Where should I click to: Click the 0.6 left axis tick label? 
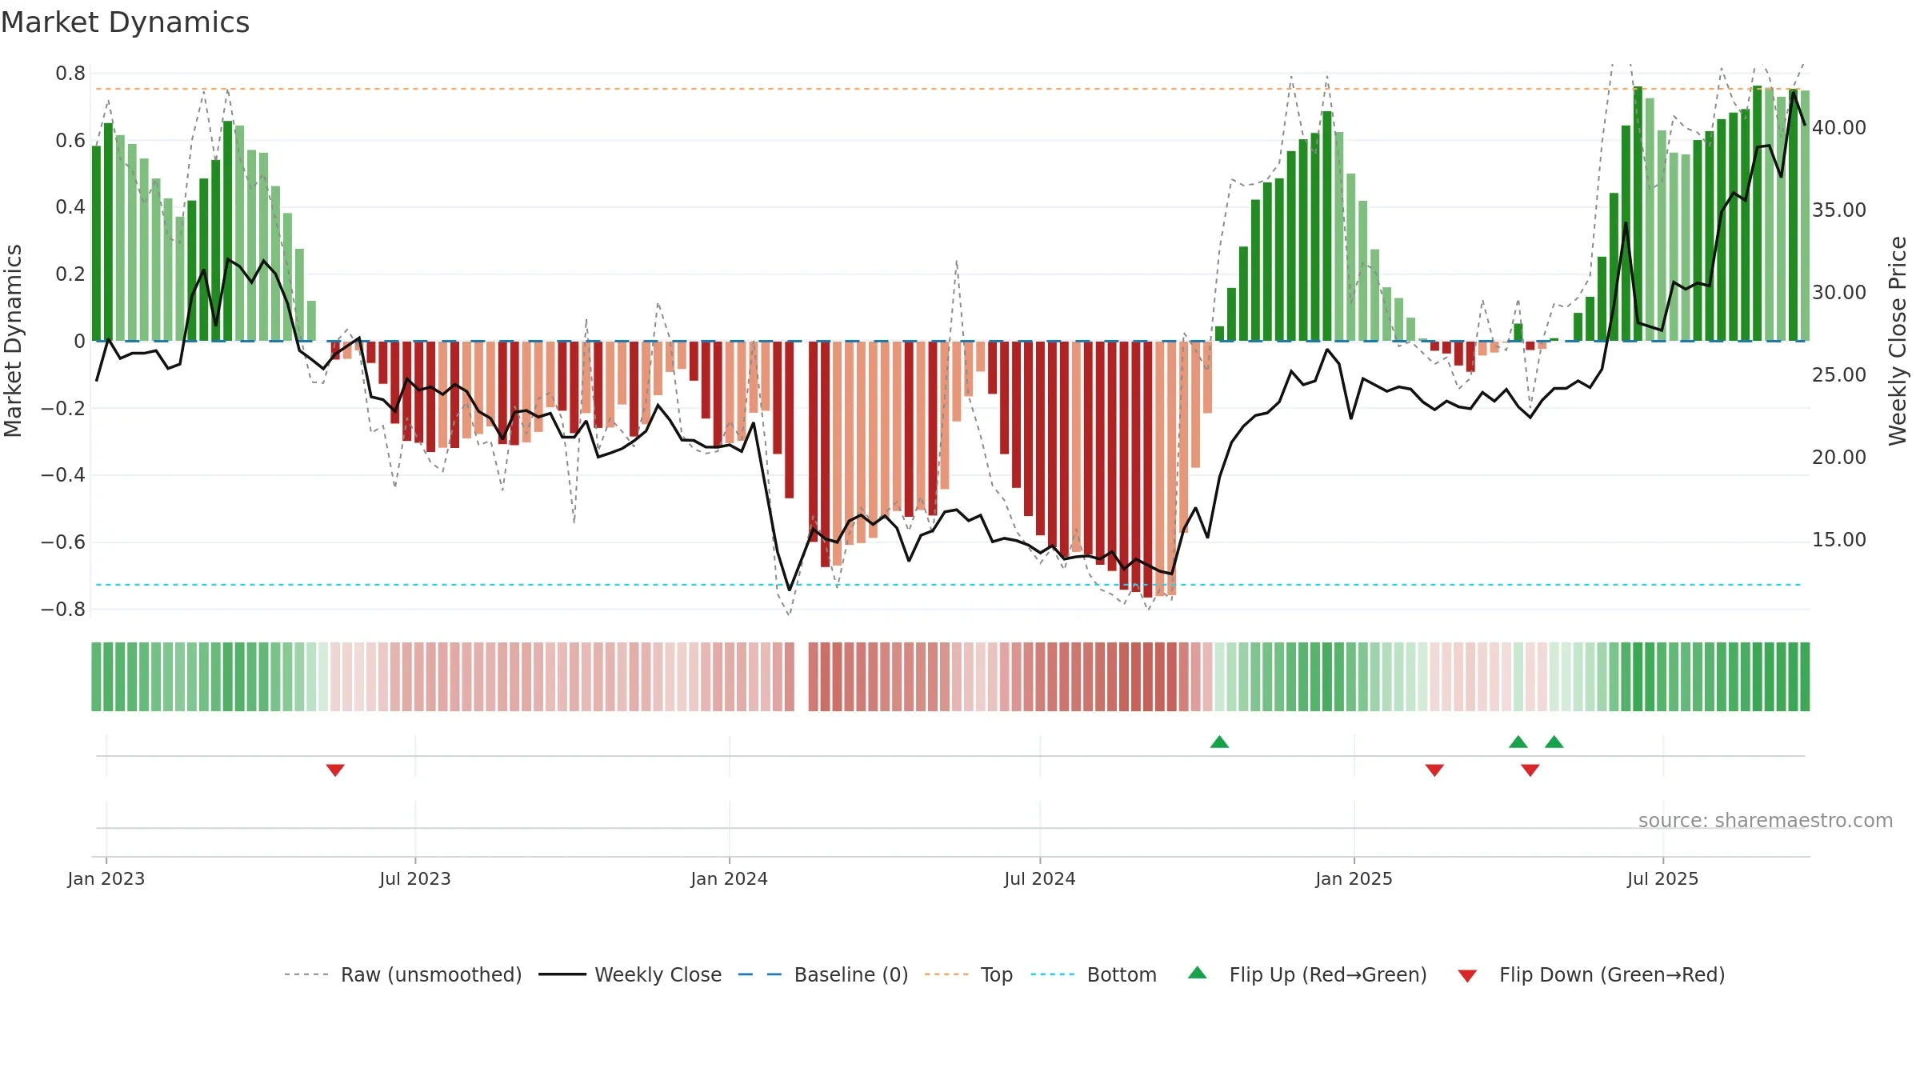pyautogui.click(x=70, y=141)
